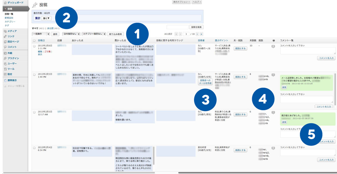Expand the 日付指定なし date filter dropdown
The height and width of the screenshot is (174, 337).
tap(71, 34)
